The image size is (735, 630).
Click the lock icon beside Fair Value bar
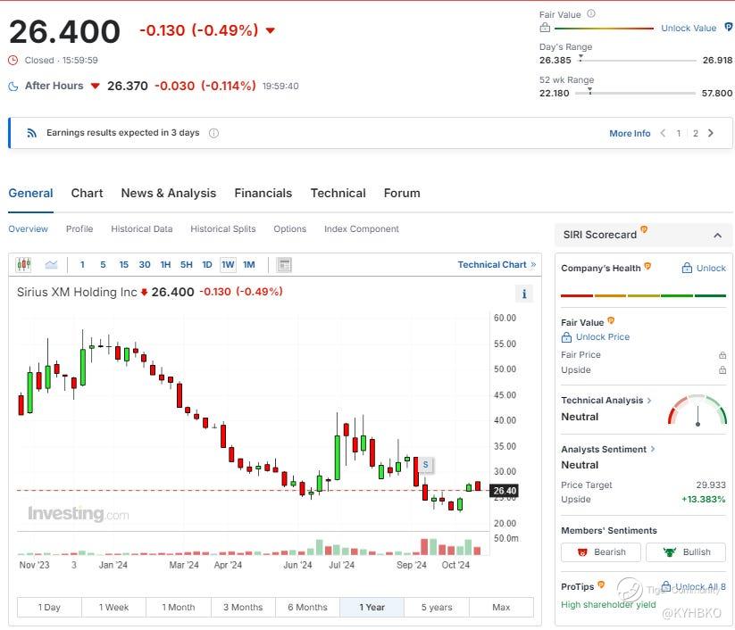click(x=545, y=28)
